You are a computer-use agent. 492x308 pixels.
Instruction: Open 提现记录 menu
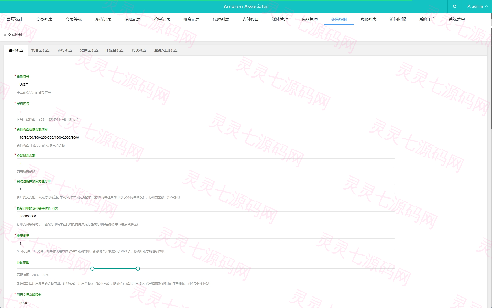click(x=133, y=19)
